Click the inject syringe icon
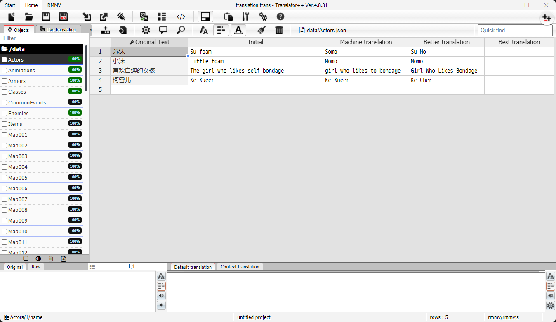556x322 pixels. click(x=121, y=17)
